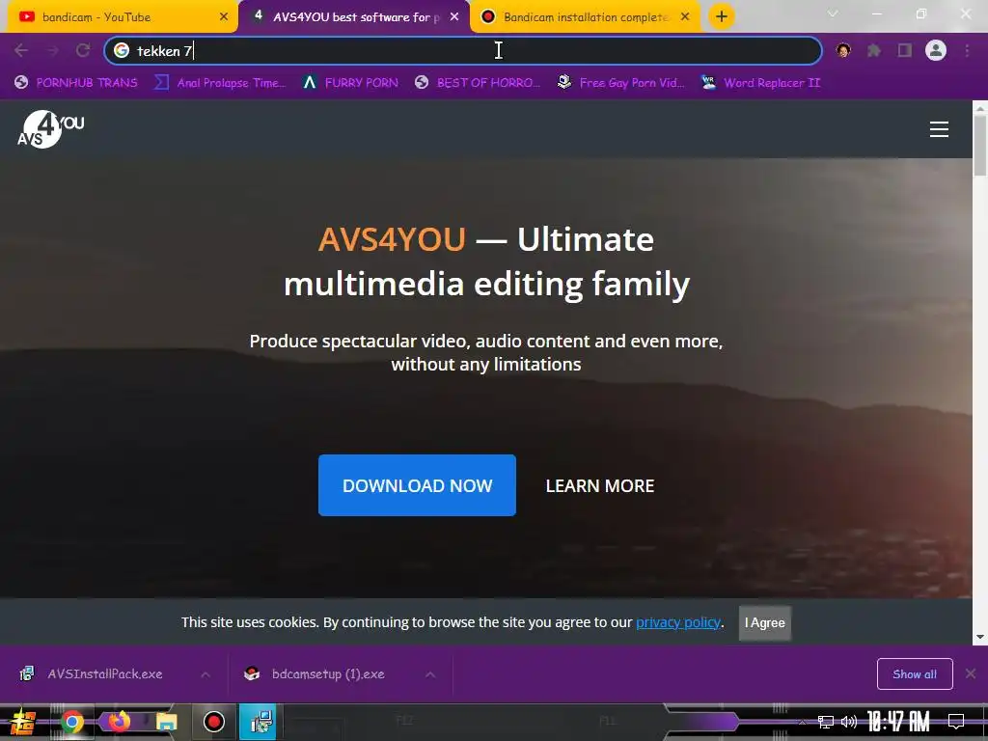
Task: Accept cookies with I Agree
Action: point(765,622)
